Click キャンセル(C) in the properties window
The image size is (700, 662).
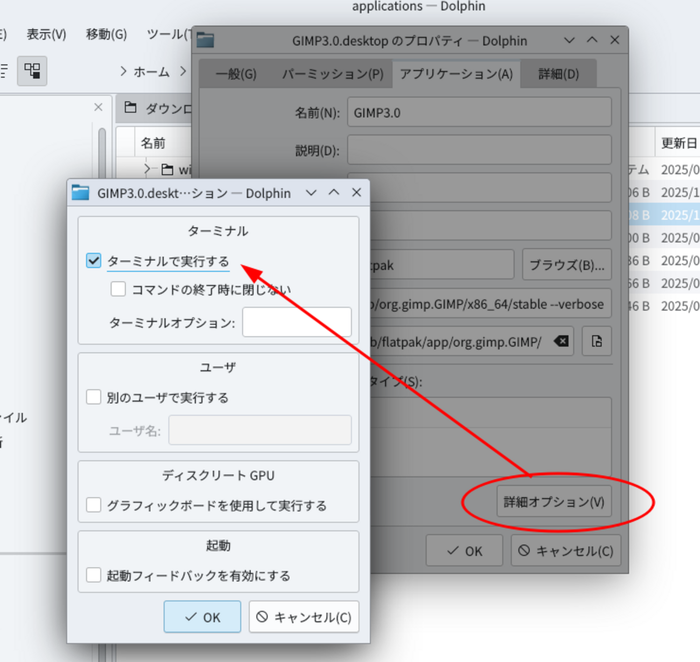pyautogui.click(x=566, y=550)
